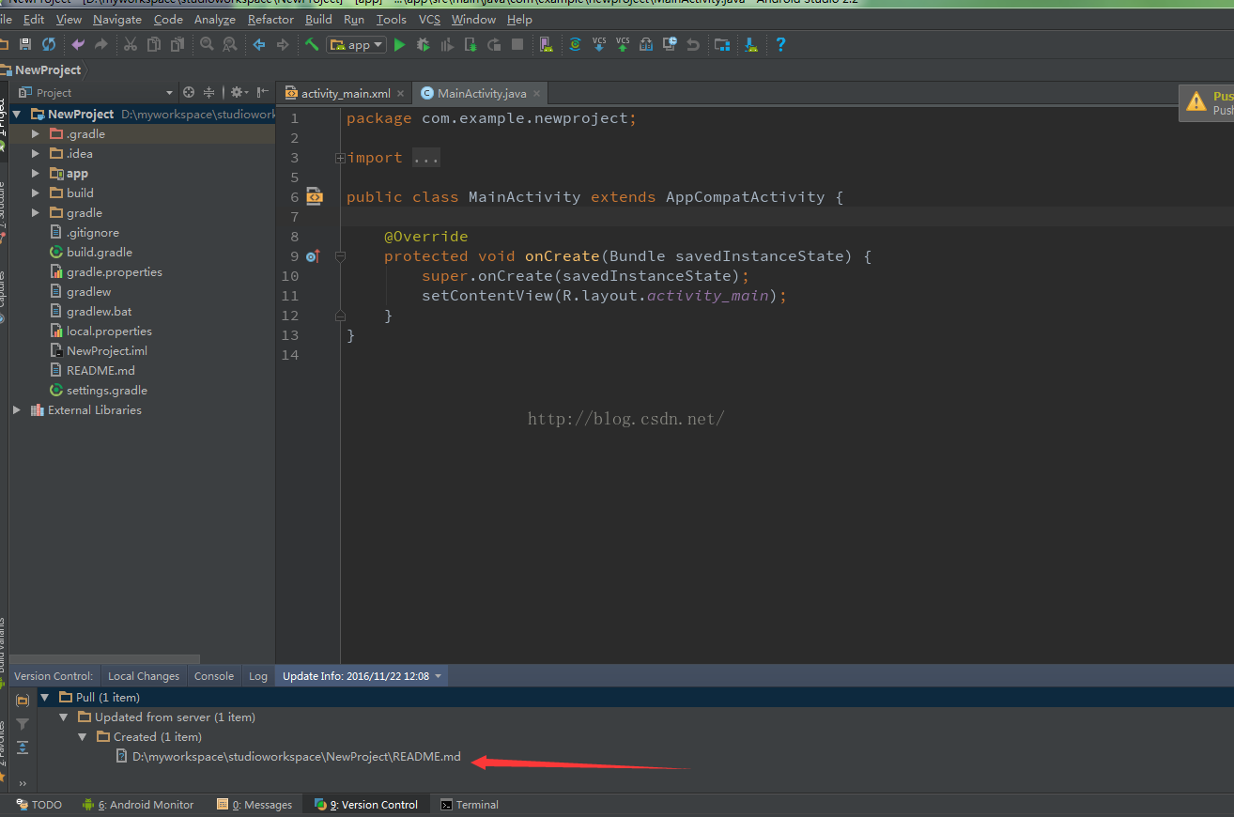
Task: Click the Revert icon in toolbar
Action: (x=693, y=44)
